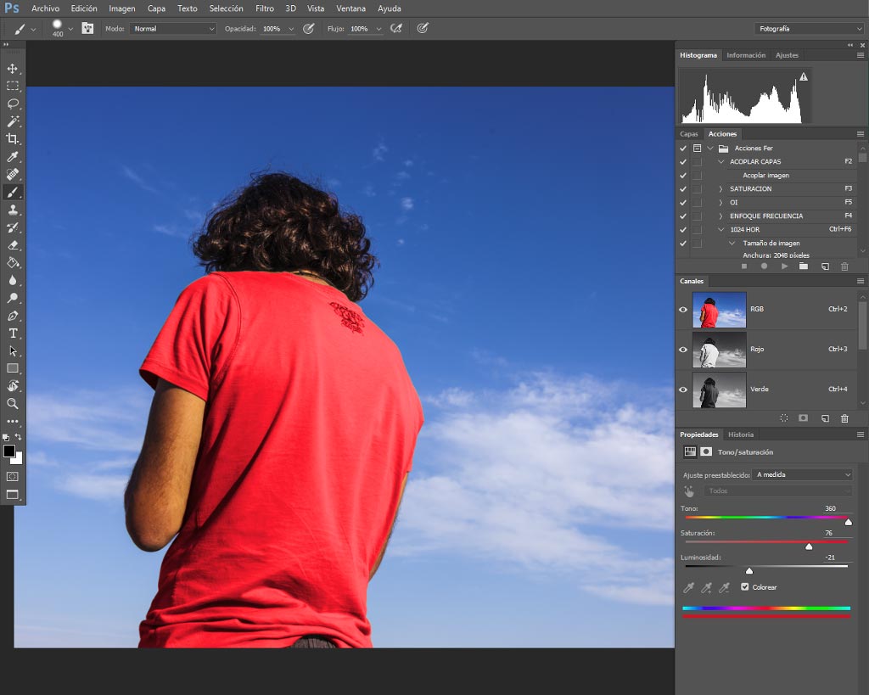Adjust the Luminosidad slider handle

point(749,571)
